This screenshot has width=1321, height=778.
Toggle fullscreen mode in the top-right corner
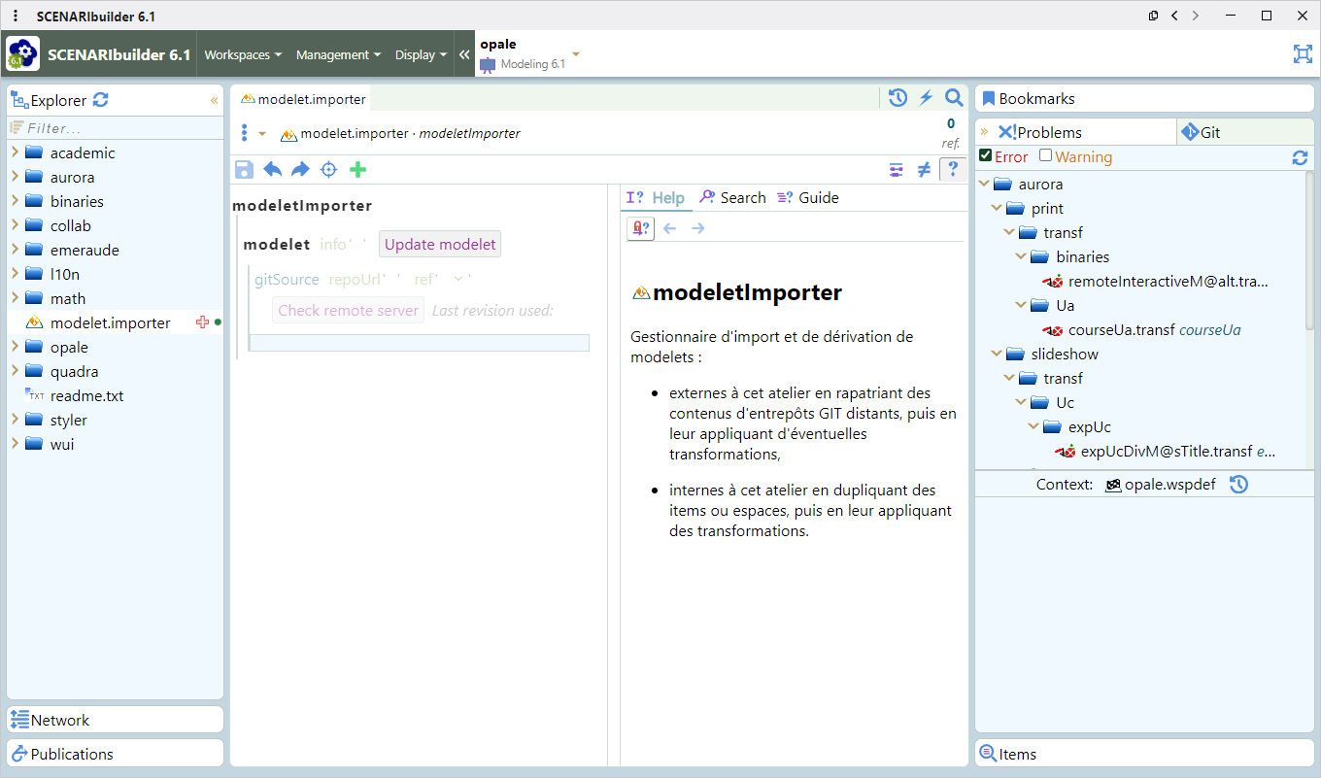pos(1303,54)
